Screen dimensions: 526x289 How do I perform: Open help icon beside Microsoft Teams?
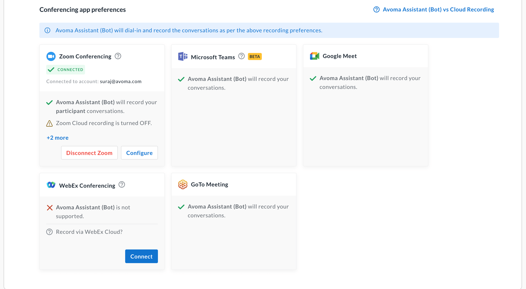[241, 56]
